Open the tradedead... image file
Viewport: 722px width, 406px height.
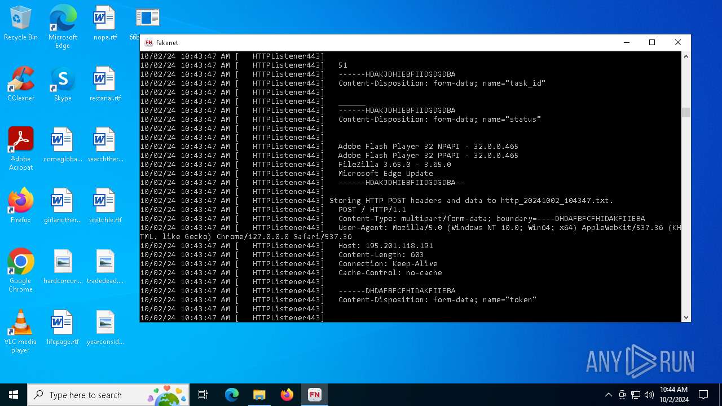105,267
